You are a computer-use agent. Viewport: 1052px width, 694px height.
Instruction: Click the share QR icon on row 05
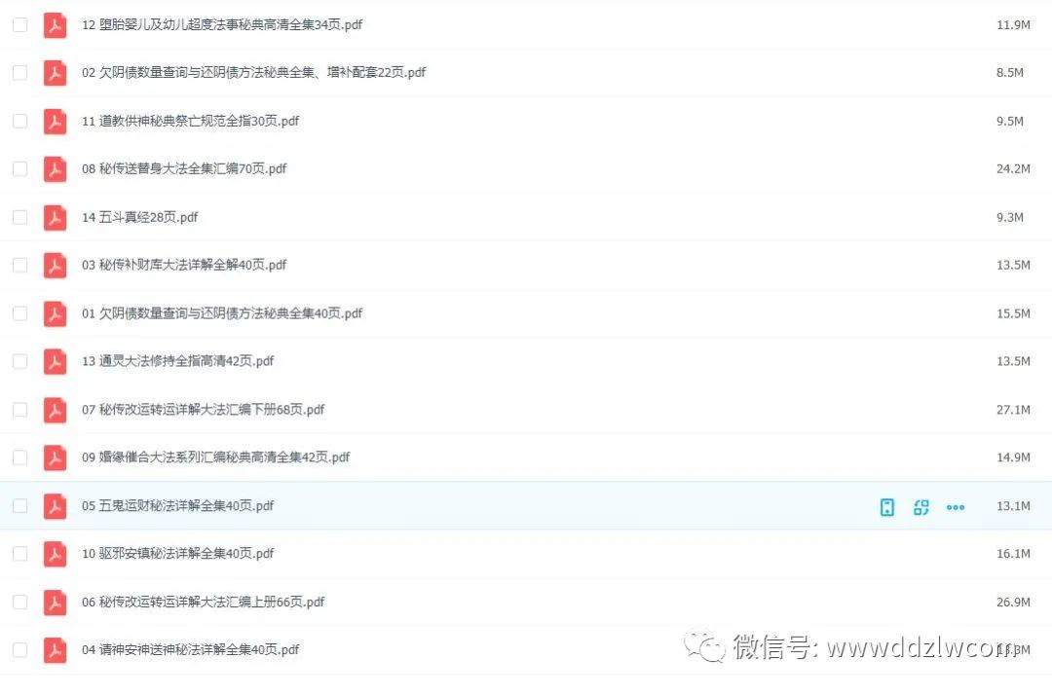[921, 507]
